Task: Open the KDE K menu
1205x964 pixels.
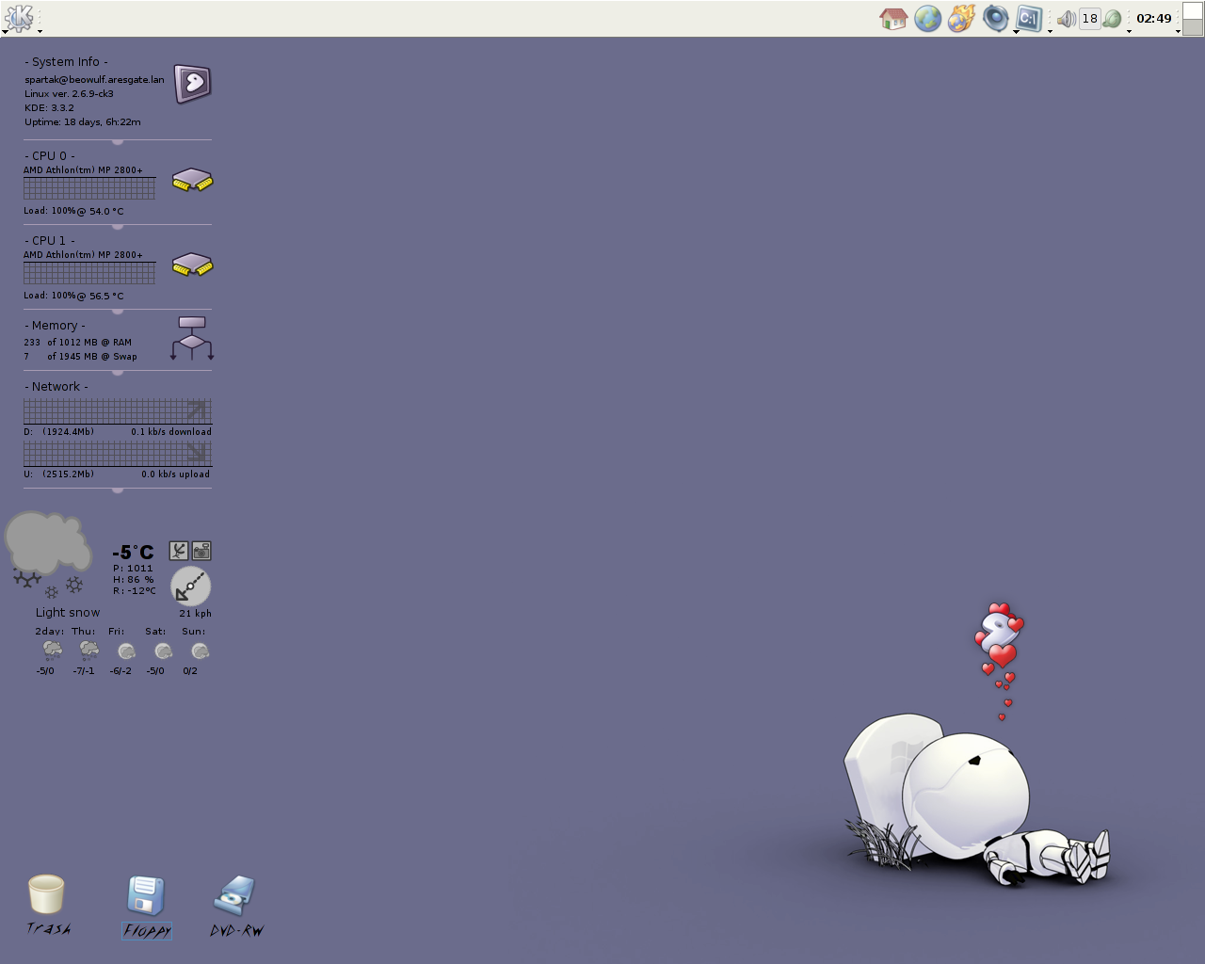Action: click(x=19, y=18)
